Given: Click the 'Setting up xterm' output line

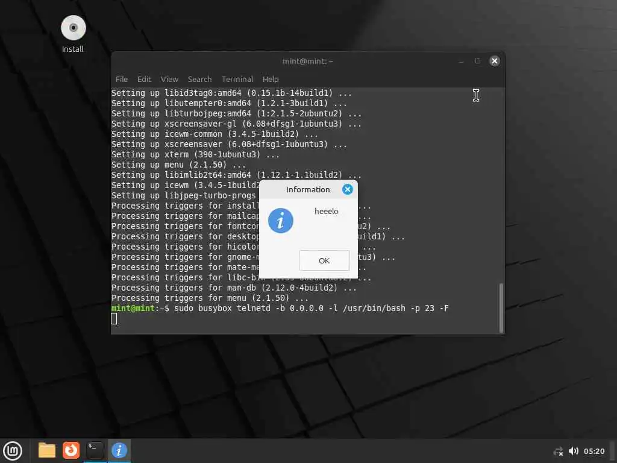Looking at the screenshot, I should (x=195, y=154).
